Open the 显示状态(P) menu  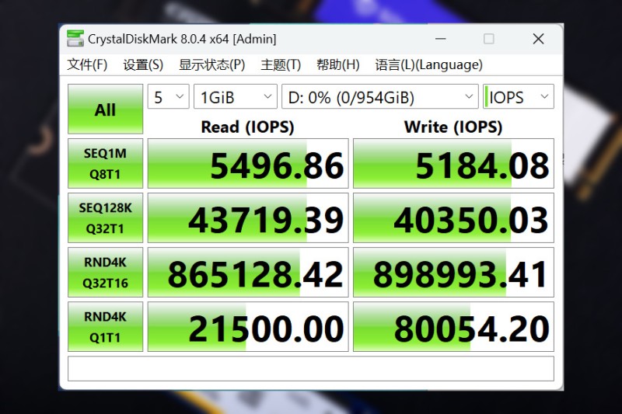click(x=211, y=64)
